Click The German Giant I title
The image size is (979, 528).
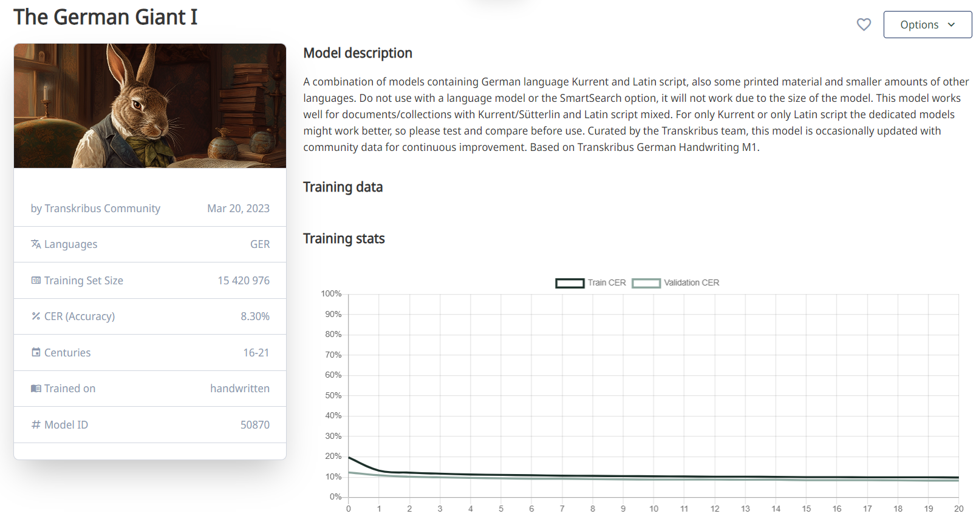click(106, 17)
